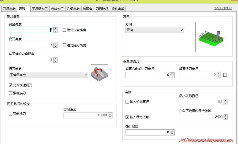Click the 垂直退刀半径 input field

[198, 75]
